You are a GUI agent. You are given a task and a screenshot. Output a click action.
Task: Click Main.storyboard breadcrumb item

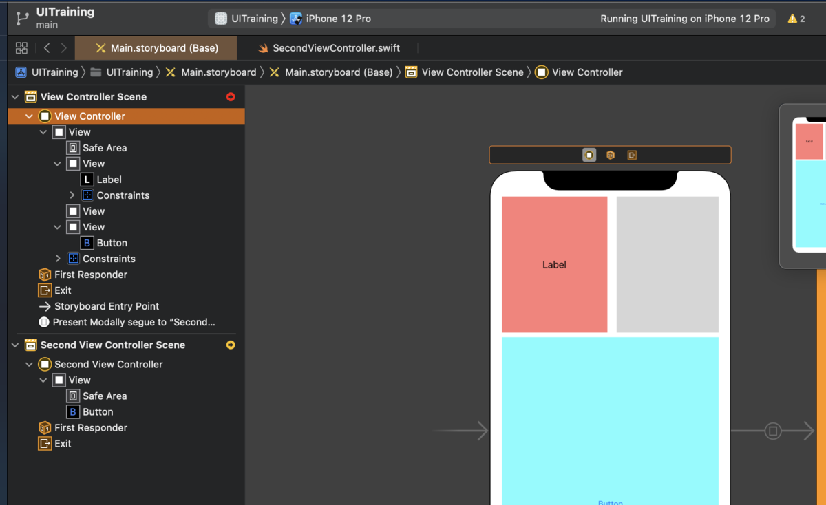(x=211, y=72)
